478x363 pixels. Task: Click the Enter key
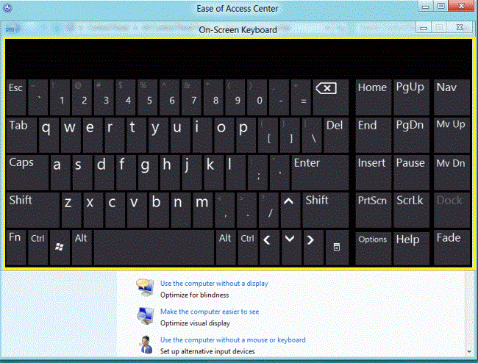[320, 173]
